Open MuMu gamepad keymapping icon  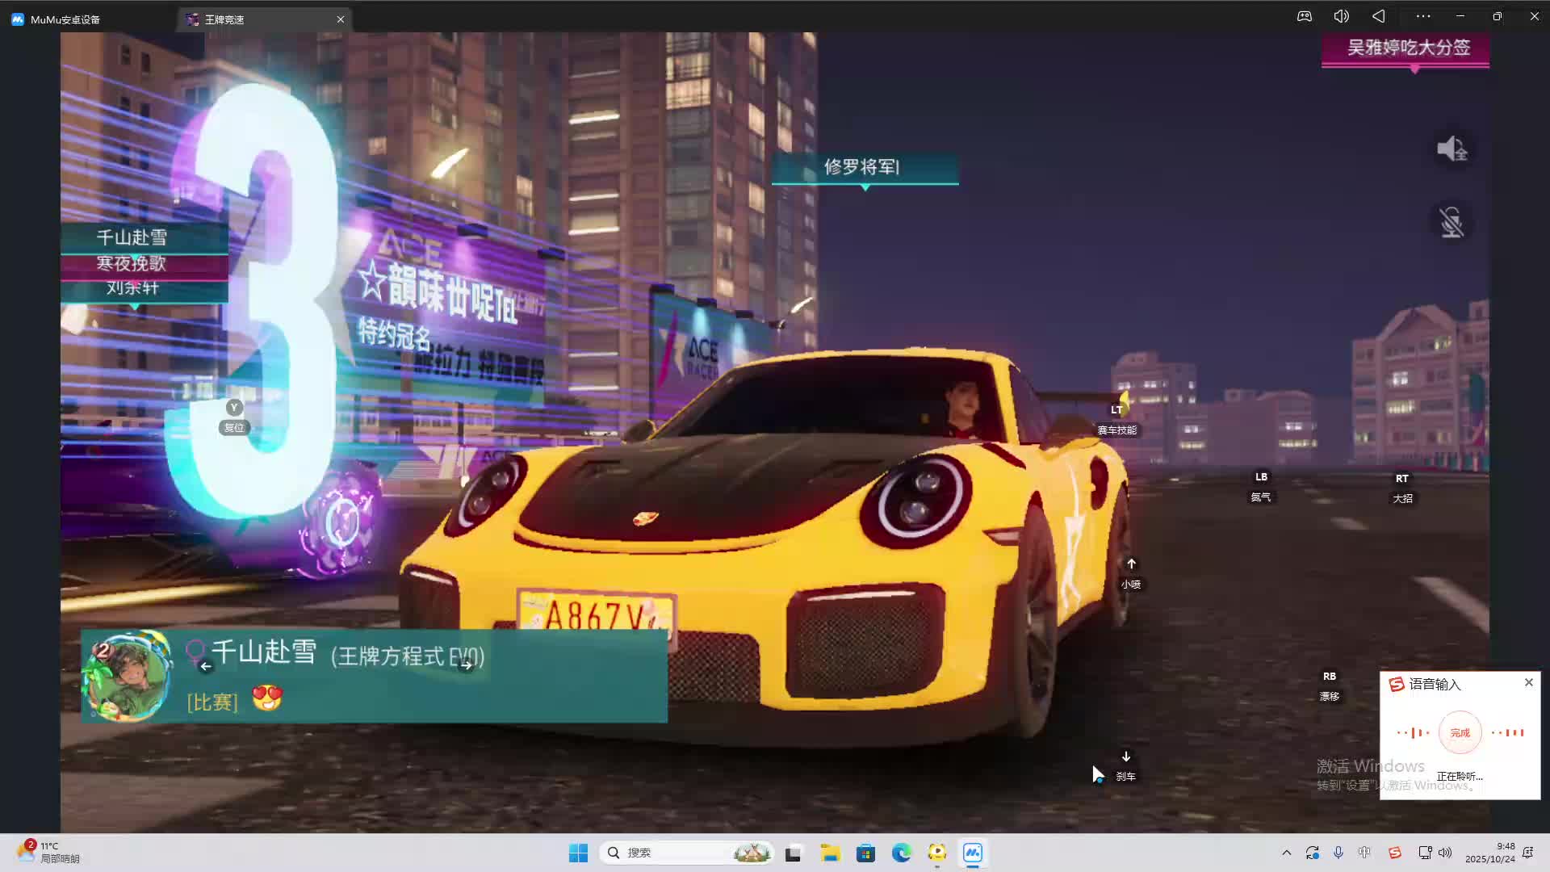click(1304, 16)
